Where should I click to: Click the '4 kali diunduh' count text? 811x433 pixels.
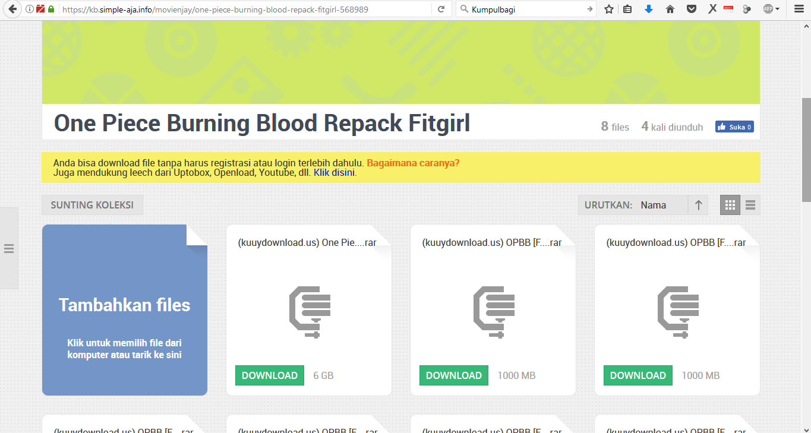pyautogui.click(x=672, y=127)
